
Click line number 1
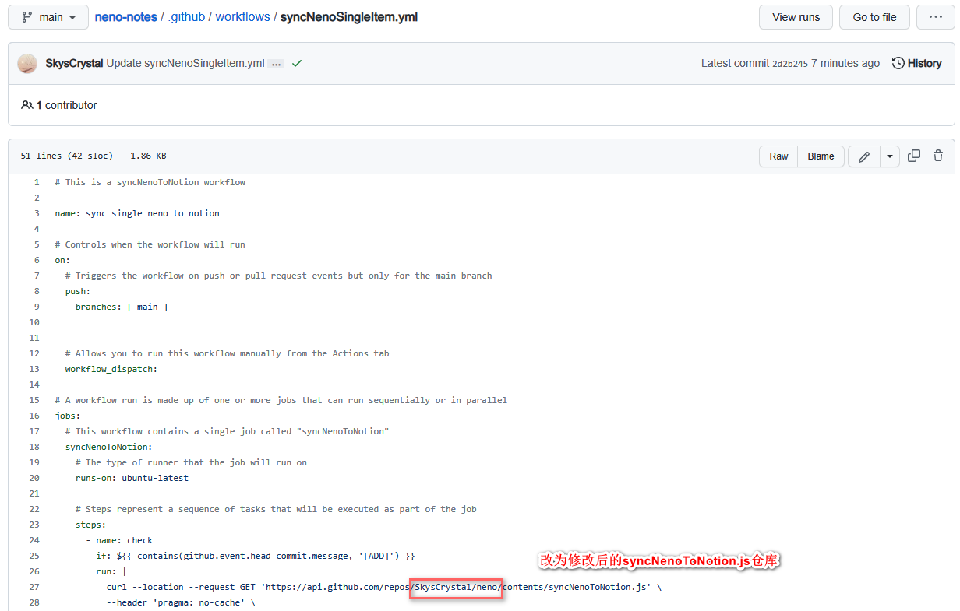point(36,182)
